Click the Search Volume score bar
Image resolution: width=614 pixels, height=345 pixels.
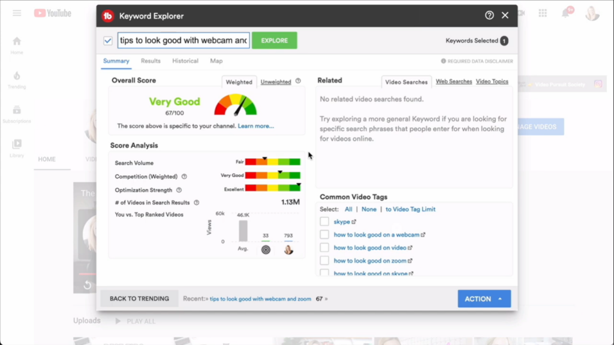pos(273,162)
